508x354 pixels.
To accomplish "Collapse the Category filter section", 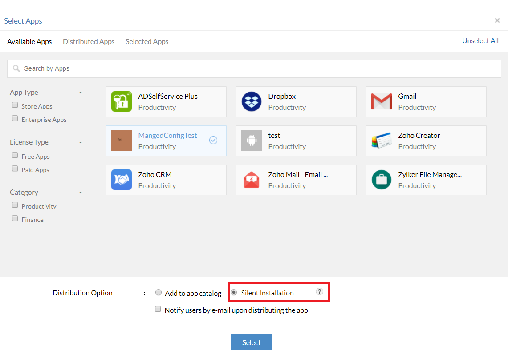I will coord(81,193).
